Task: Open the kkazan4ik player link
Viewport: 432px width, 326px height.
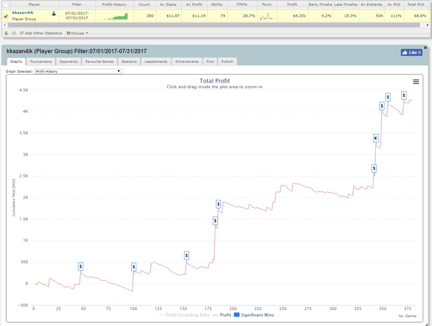Action: tap(23, 13)
